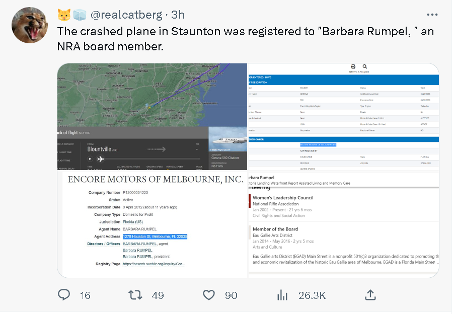455x314 pixels.
Task: Open the @realcatberg profile handle
Action: pos(126,15)
